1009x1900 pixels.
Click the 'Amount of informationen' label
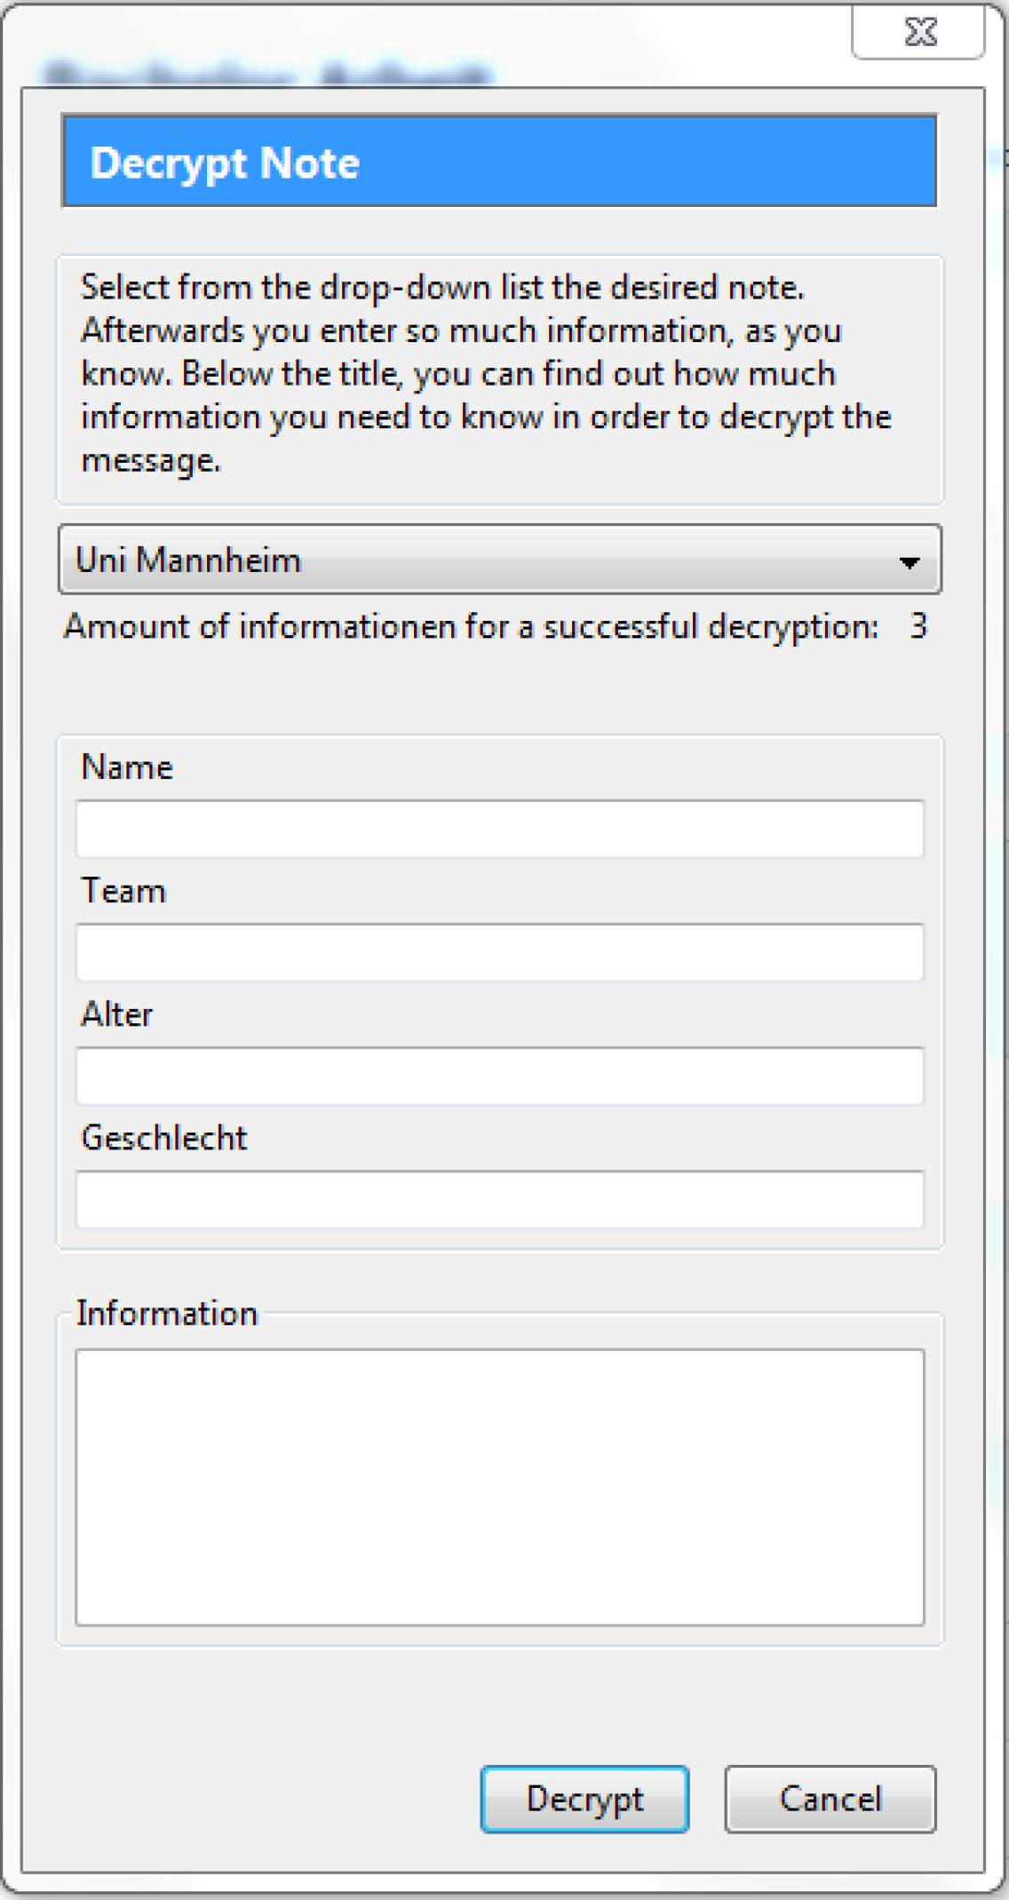471,627
